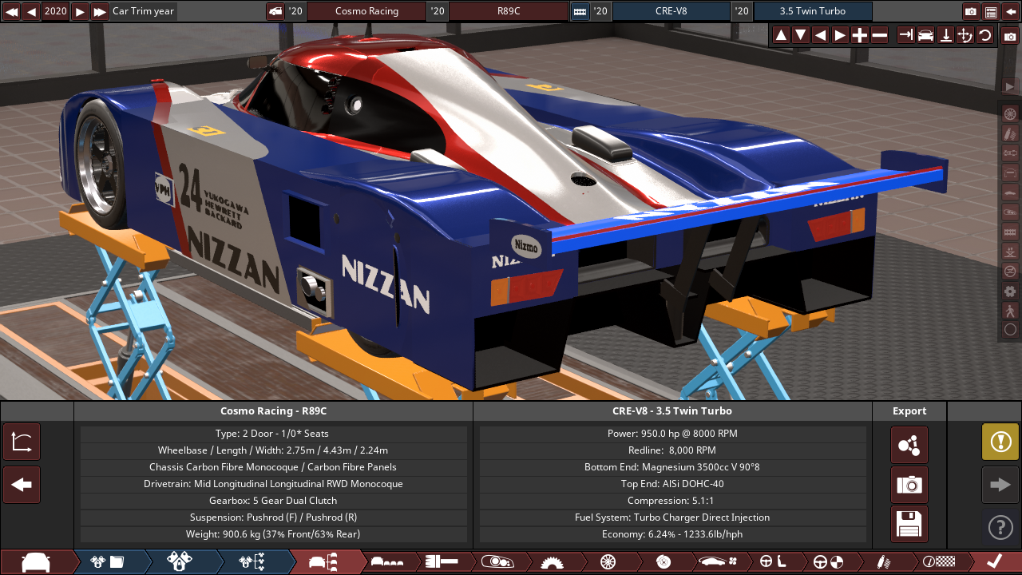Click the share export icon under Export
The width and height of the screenshot is (1022, 575).
[909, 445]
